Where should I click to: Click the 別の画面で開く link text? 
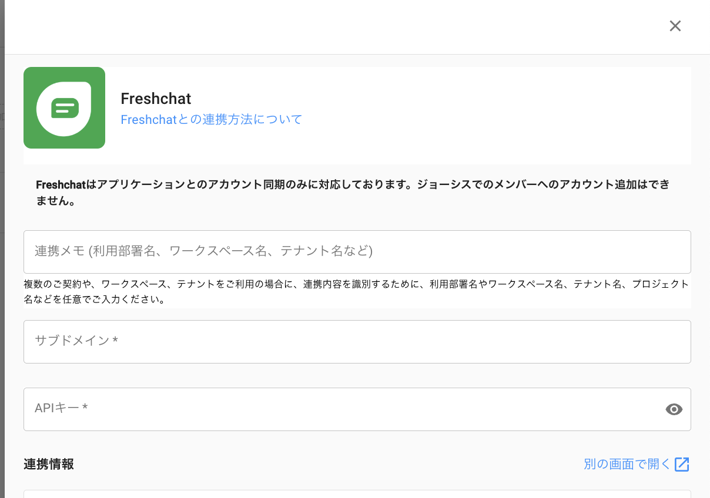point(627,465)
